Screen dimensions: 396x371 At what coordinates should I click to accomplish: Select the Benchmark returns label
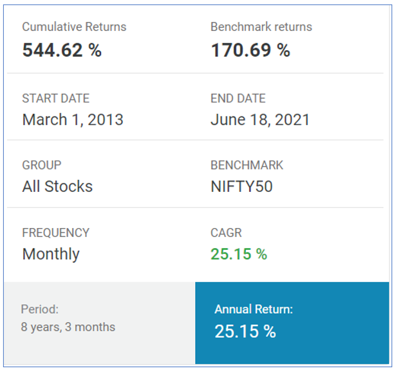261,27
